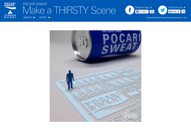191x129 pixels.
Task: Click the arrow next to ABOUT
Action: click(x=34, y=17)
